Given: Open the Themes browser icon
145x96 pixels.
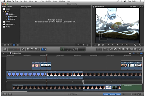Looking at the screenshot, I should pyautogui.click(x=135, y=49).
